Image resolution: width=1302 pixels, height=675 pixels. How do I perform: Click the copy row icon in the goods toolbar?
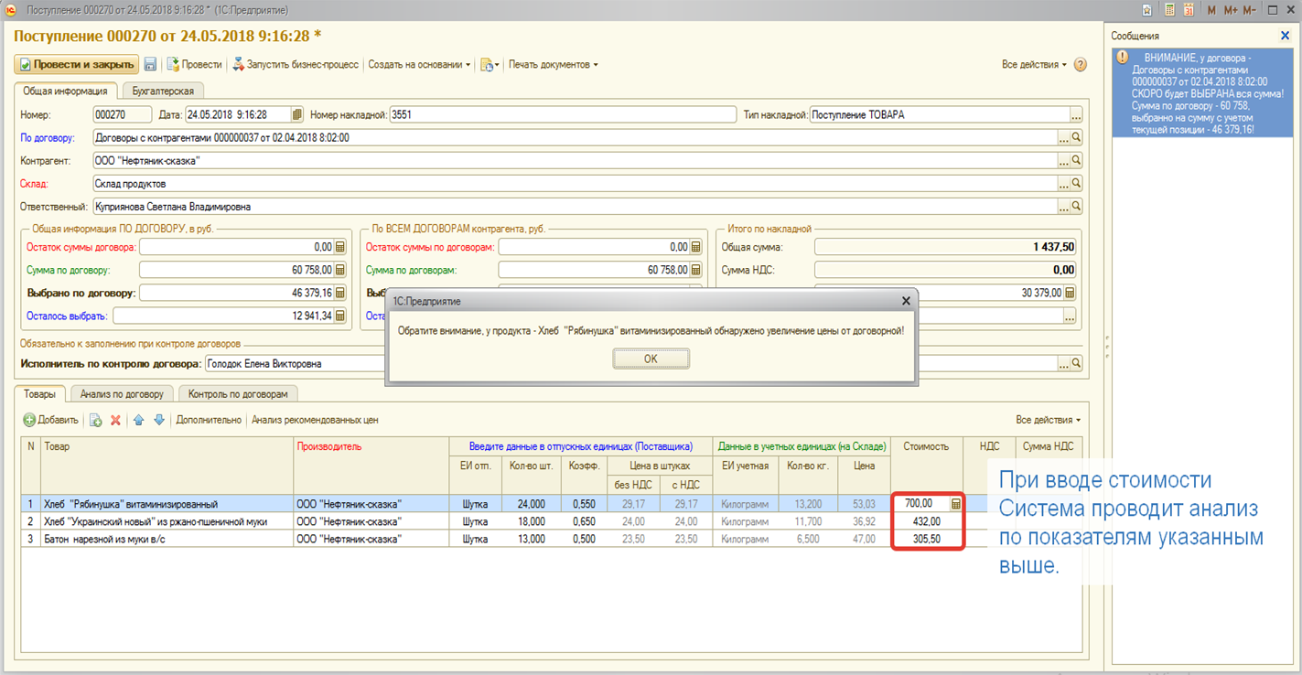click(x=95, y=420)
